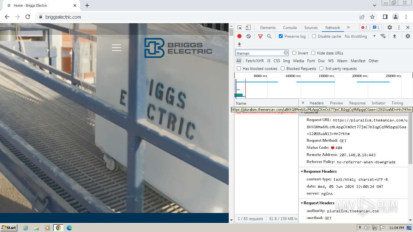Close the request details pane
The image size is (413, 232).
pos(303,103)
